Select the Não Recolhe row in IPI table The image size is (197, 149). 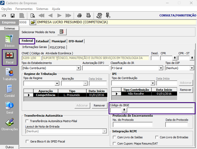(x=144, y=94)
